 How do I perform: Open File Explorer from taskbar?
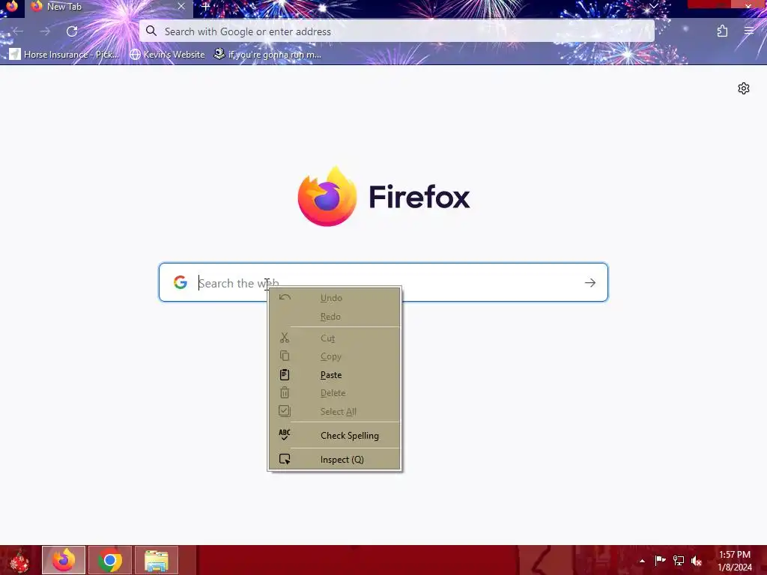pos(157,560)
